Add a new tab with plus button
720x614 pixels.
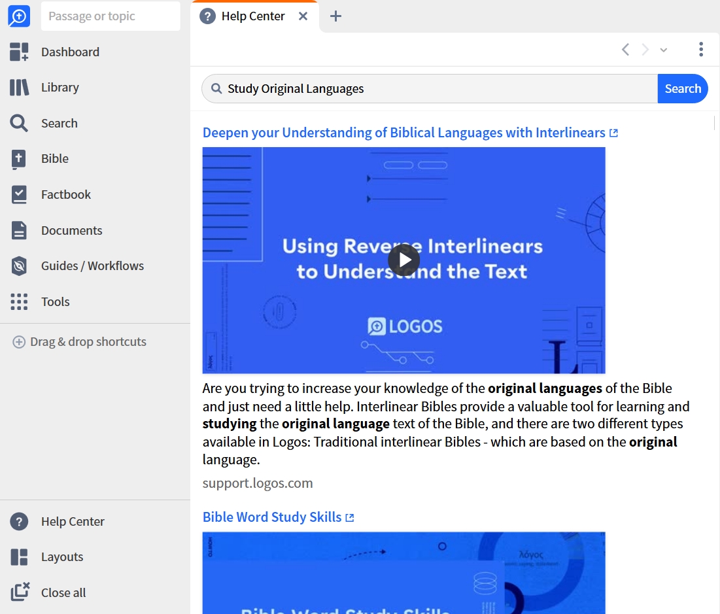(x=335, y=16)
